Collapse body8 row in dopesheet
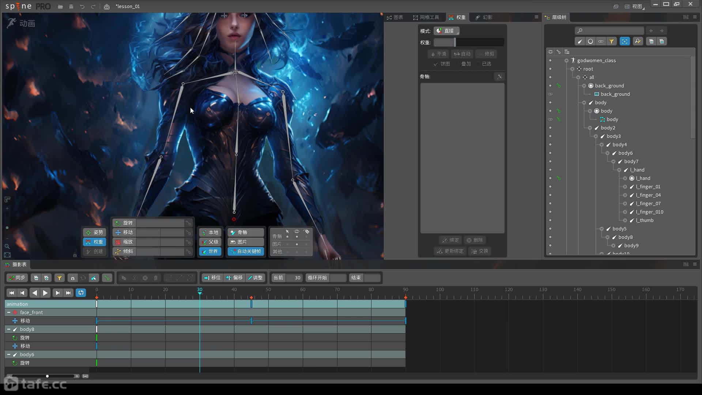 [8, 329]
